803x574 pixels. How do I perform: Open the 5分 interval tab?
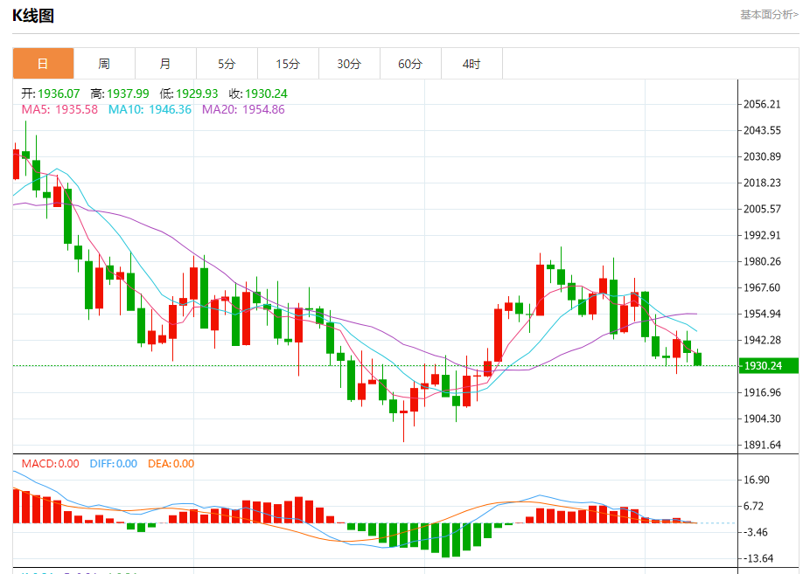(x=227, y=64)
